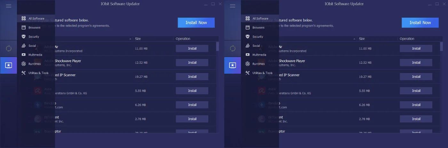Screen dimensions: 448x148
Task: Click the Utilities & Tools wrench icon, left window
Action: pos(24,73)
